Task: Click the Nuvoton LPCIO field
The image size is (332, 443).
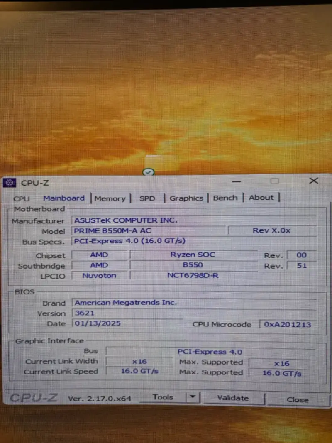Action: click(99, 275)
